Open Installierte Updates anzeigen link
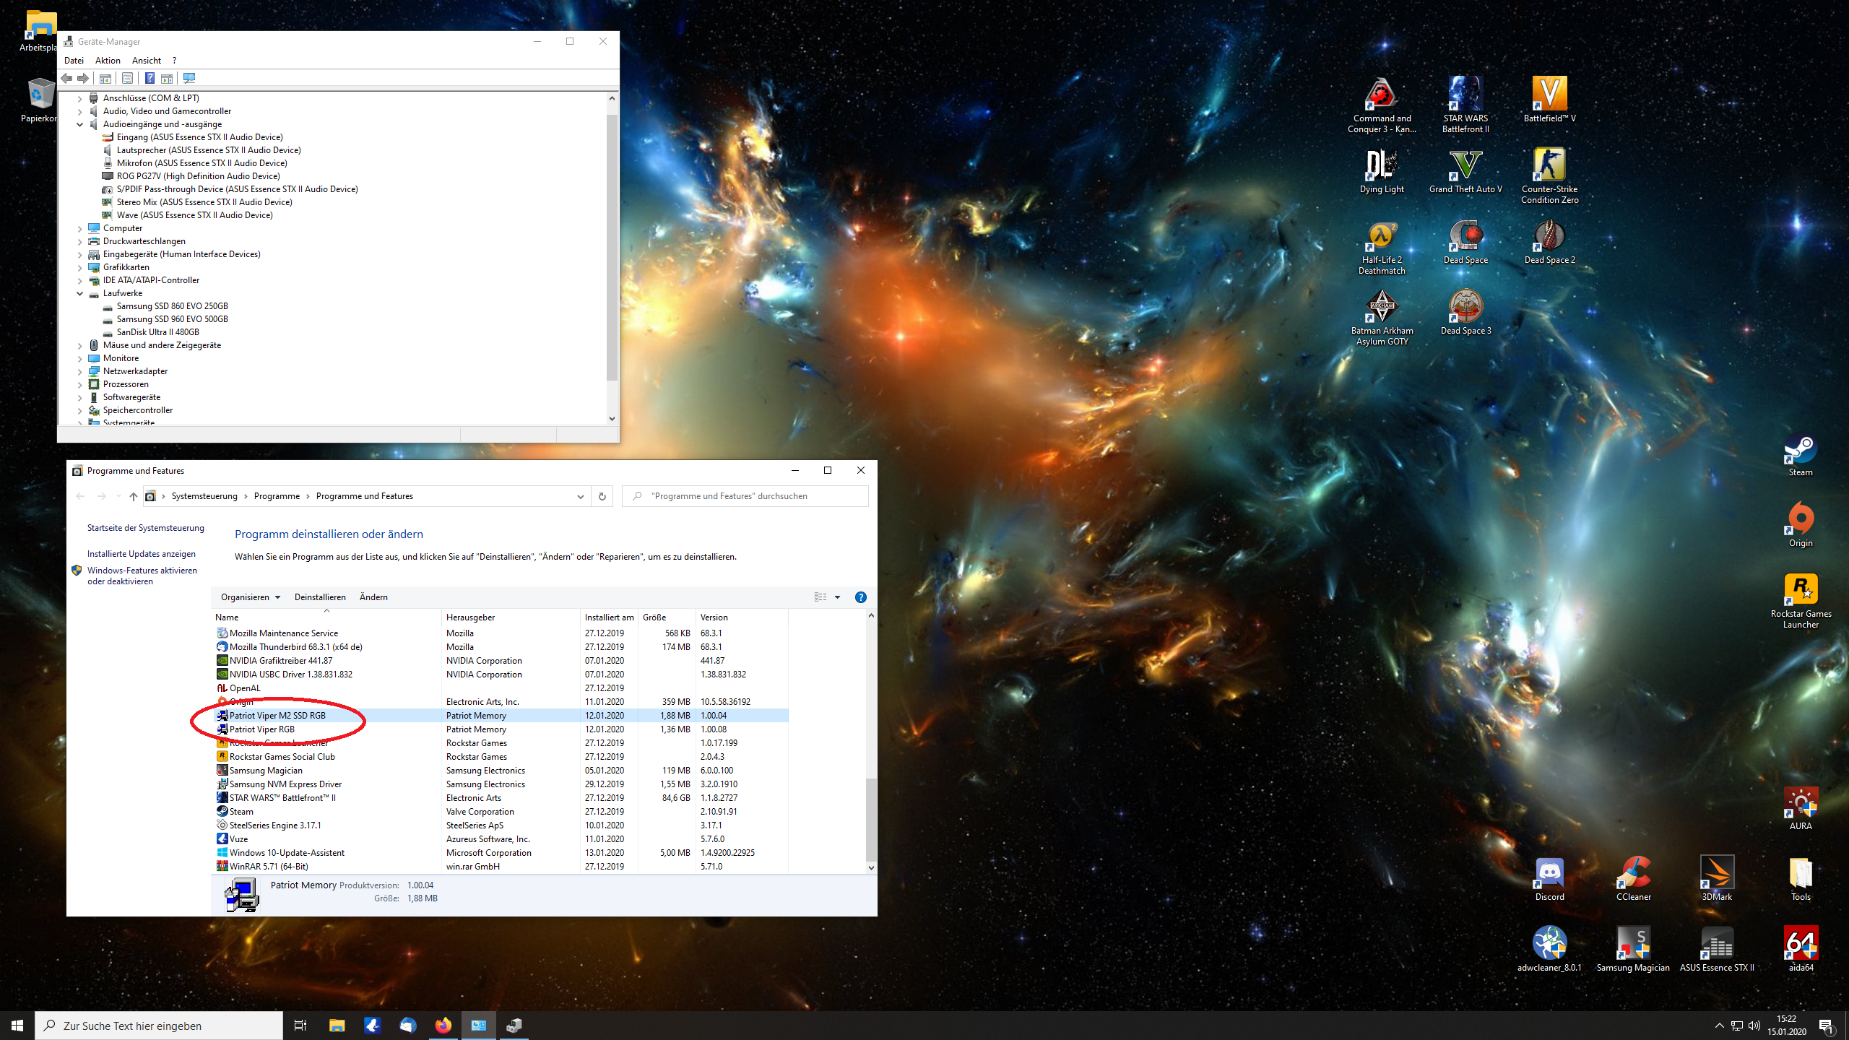The height and width of the screenshot is (1040, 1849). click(x=142, y=554)
